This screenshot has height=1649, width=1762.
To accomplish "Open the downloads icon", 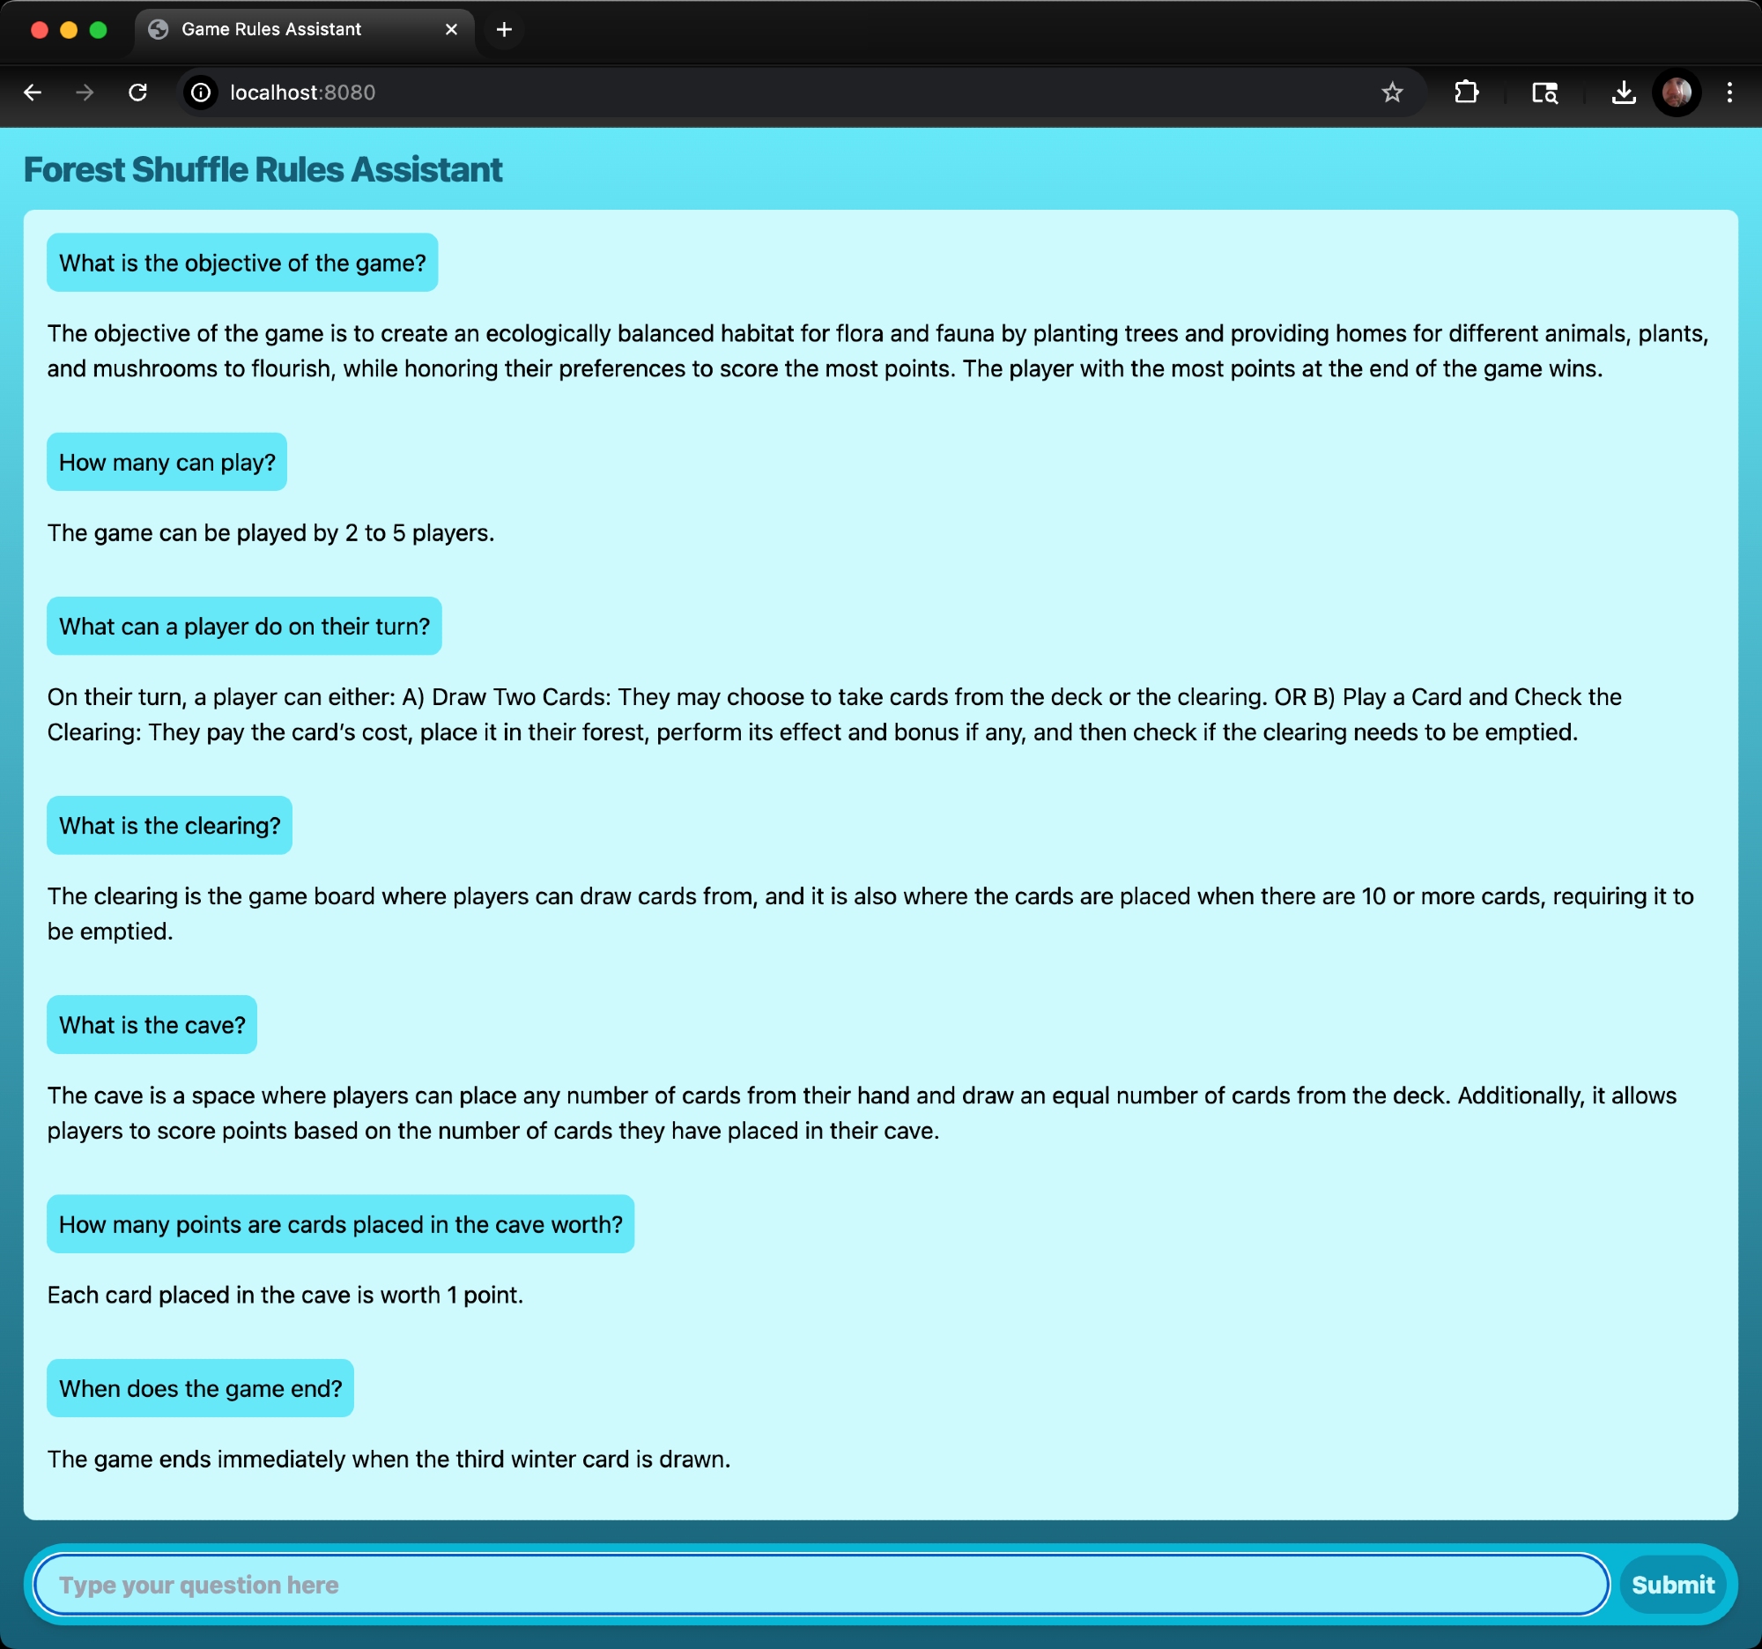I will (1623, 93).
